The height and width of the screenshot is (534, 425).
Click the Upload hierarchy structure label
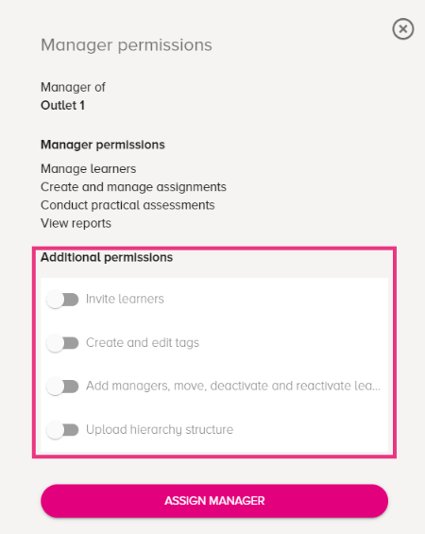click(x=160, y=429)
